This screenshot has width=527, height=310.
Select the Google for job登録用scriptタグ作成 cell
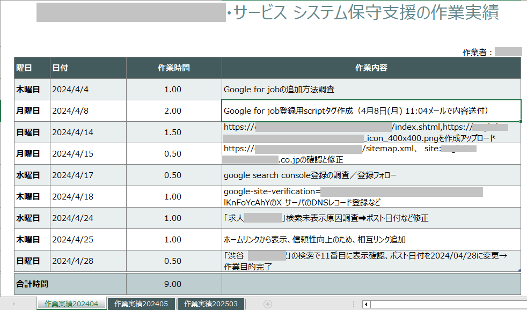(x=371, y=111)
